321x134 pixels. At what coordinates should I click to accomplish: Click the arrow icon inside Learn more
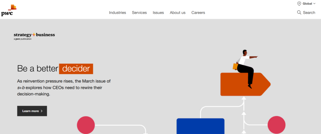pyautogui.click(x=42, y=111)
